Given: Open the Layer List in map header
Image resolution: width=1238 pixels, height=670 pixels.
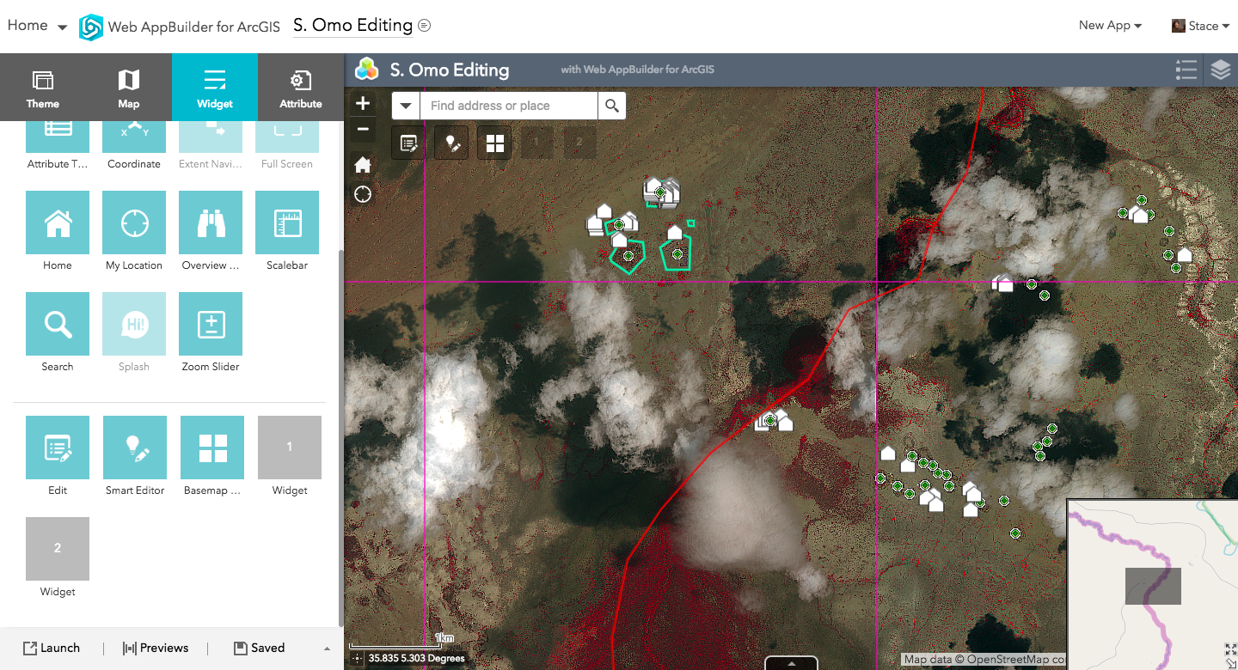Looking at the screenshot, I should coord(1221,70).
